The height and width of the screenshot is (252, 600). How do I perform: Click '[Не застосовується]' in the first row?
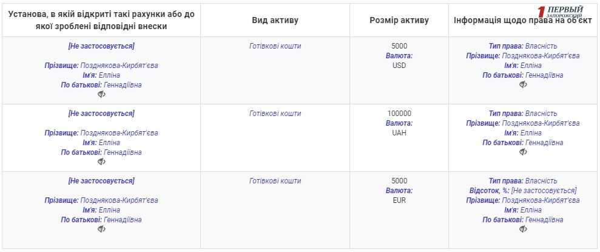pos(101,46)
